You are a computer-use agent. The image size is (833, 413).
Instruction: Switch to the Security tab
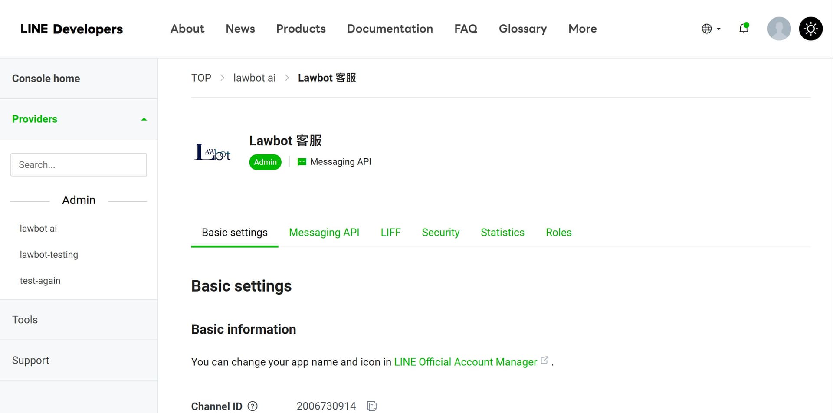(x=440, y=233)
